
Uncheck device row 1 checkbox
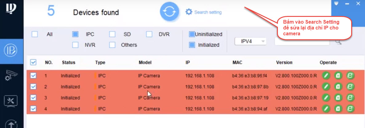[x=33, y=76]
